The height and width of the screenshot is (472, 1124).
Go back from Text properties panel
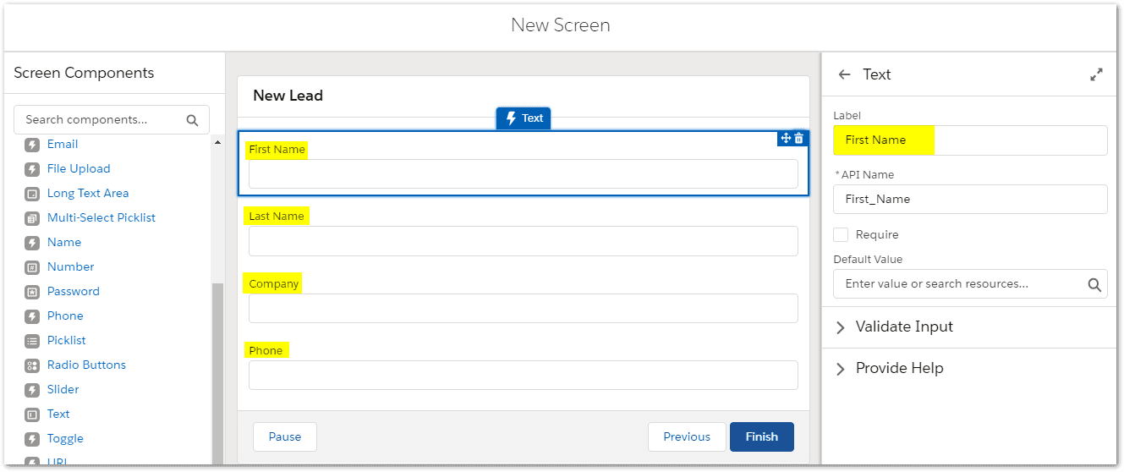coord(844,74)
